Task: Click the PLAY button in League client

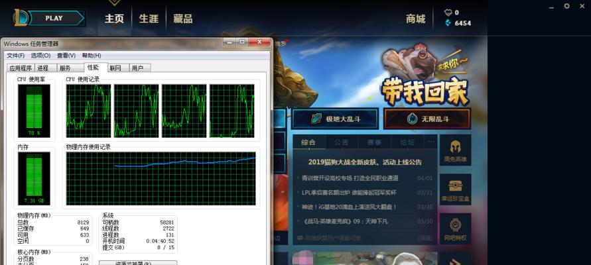Action: (56, 18)
